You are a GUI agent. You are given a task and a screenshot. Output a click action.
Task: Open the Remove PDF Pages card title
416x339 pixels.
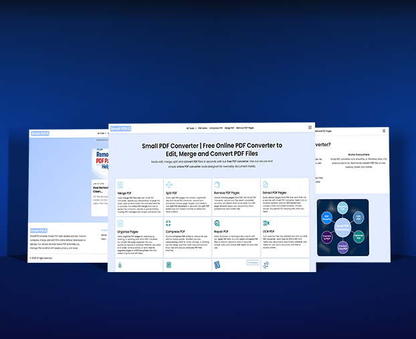[227, 193]
